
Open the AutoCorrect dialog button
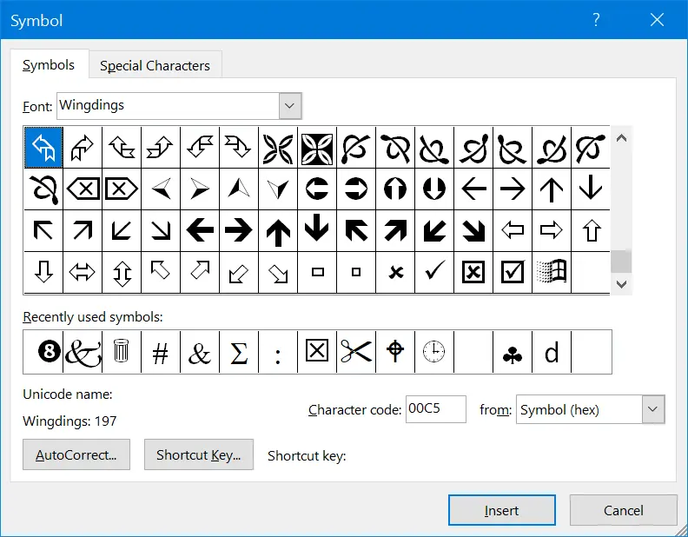click(76, 454)
